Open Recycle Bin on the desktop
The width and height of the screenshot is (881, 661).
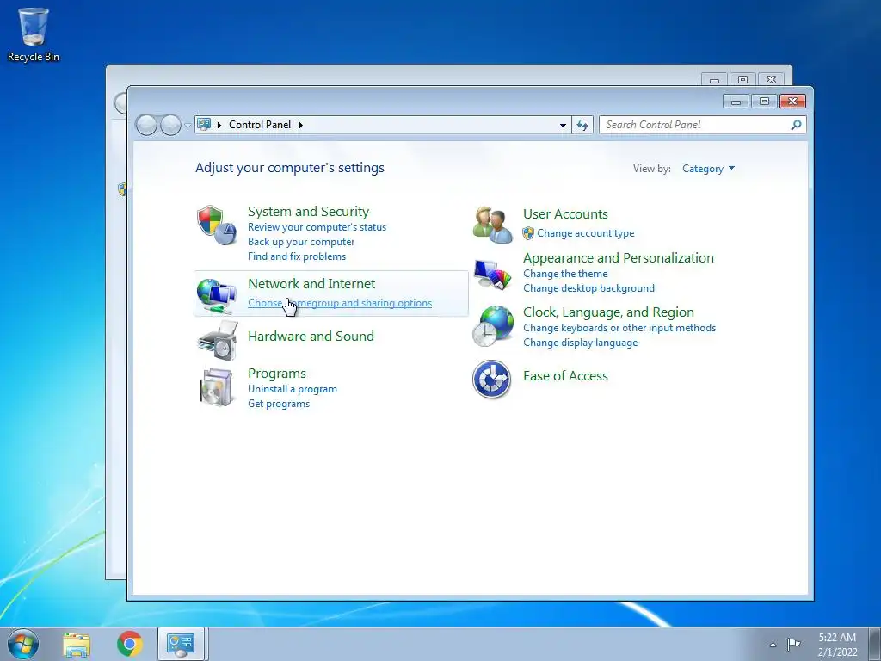[34, 34]
